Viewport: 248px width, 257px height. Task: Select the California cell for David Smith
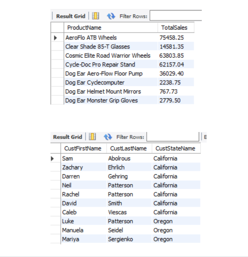(x=165, y=203)
